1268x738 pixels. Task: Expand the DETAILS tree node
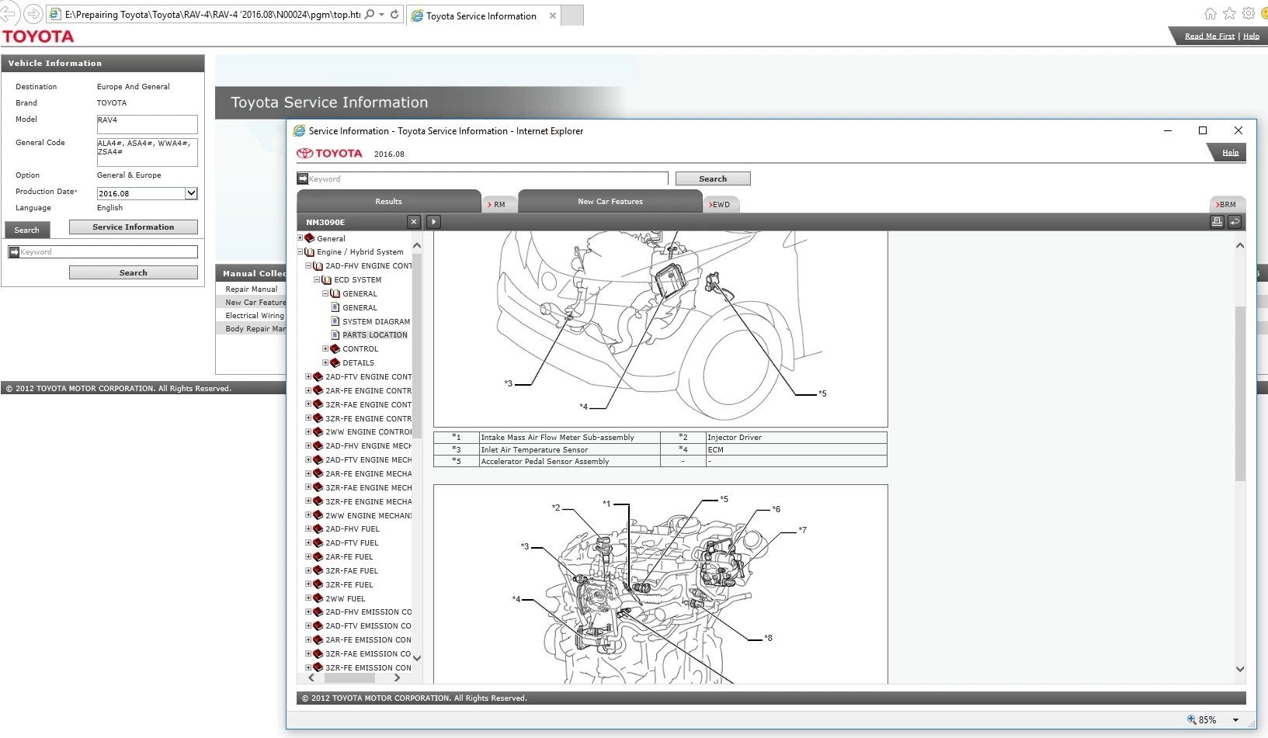pos(325,362)
